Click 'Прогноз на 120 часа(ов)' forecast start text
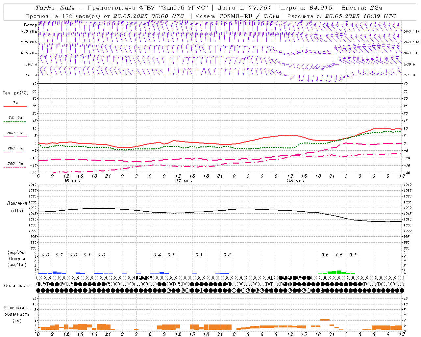This screenshot has width=421, height=337. click(x=63, y=16)
